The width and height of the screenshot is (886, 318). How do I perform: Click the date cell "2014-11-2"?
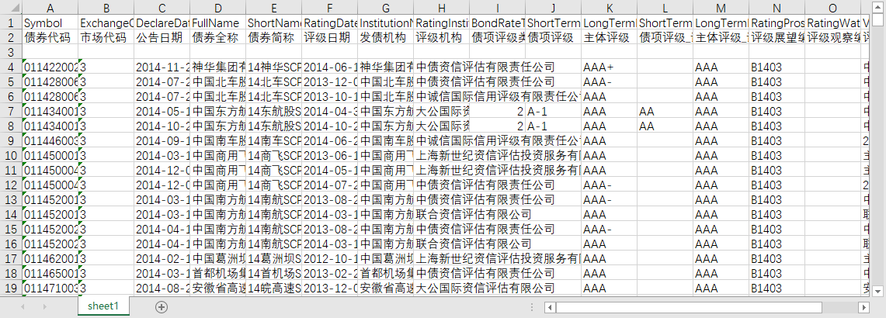[x=162, y=67]
